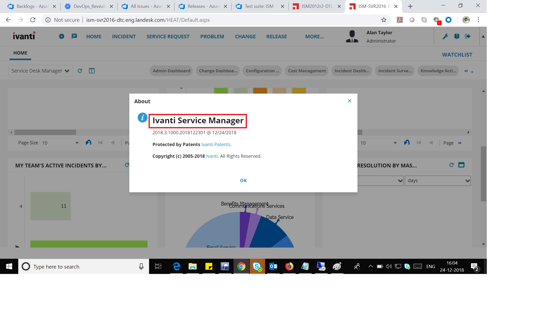This screenshot has width=541, height=312.
Task: Open the Ivanti Patents link
Action: [216, 144]
